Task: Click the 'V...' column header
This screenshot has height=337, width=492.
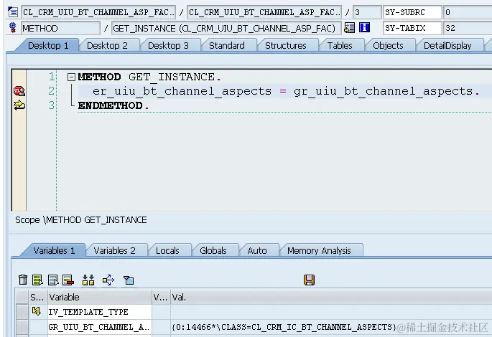Action: 161,297
